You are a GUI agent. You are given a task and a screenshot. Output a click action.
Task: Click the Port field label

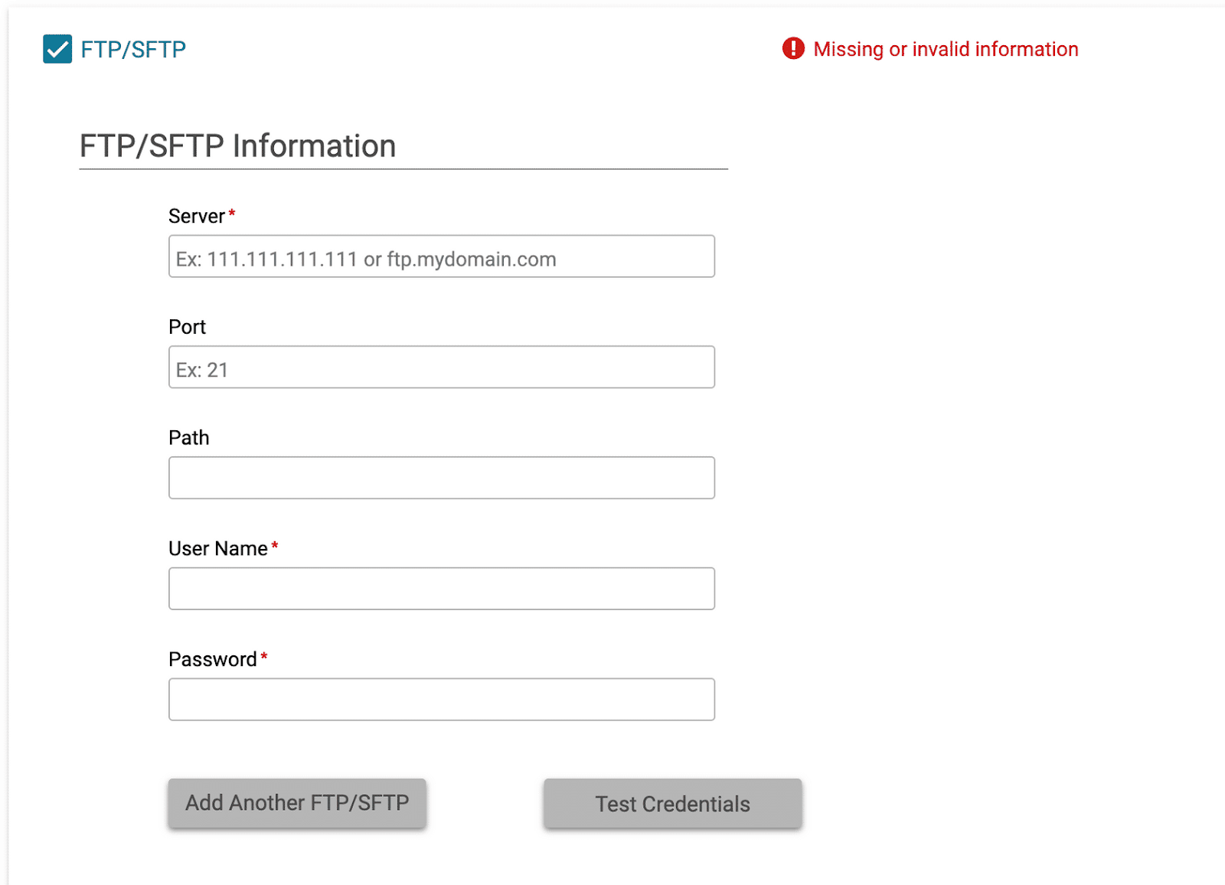tap(187, 327)
